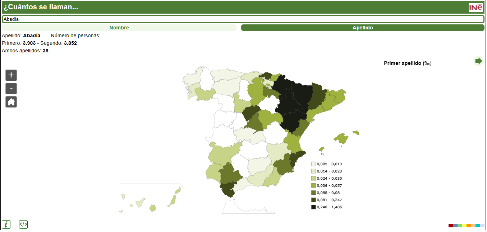Select the turquoise color theme swatch
Image resolution: width=487 pixels, height=232 pixels.
tap(478, 226)
